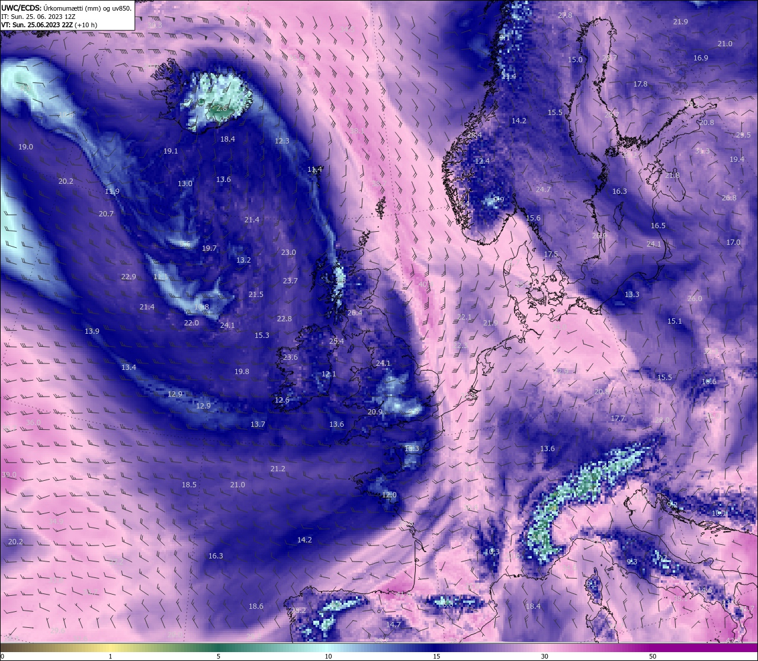This screenshot has height=661, width=758.
Task: Click the map value '21.2'
Action: point(278,468)
